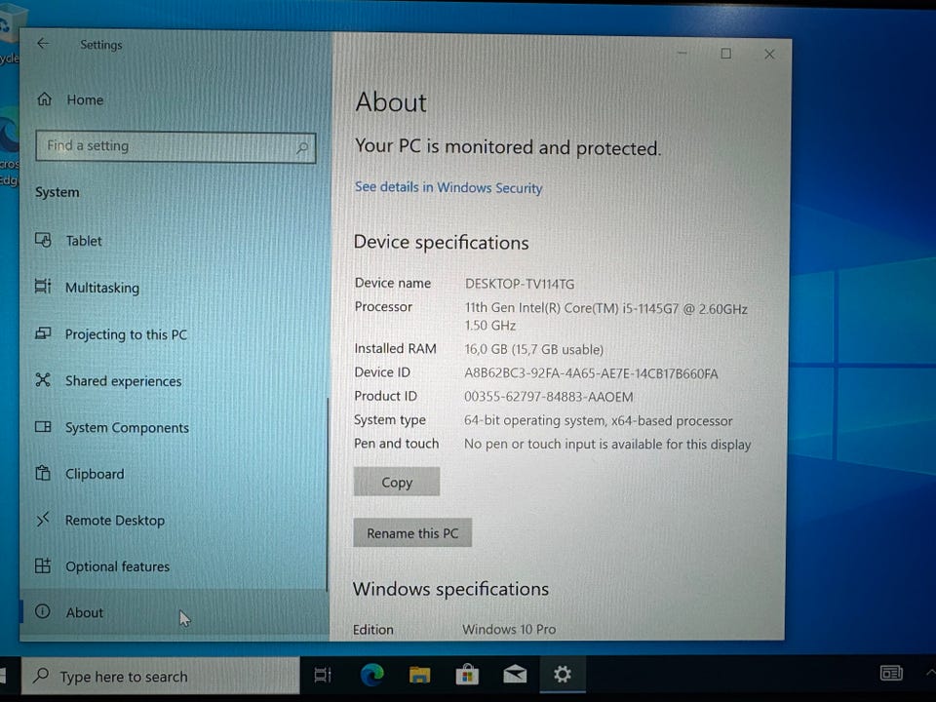Go to Multitasking settings

click(x=102, y=288)
